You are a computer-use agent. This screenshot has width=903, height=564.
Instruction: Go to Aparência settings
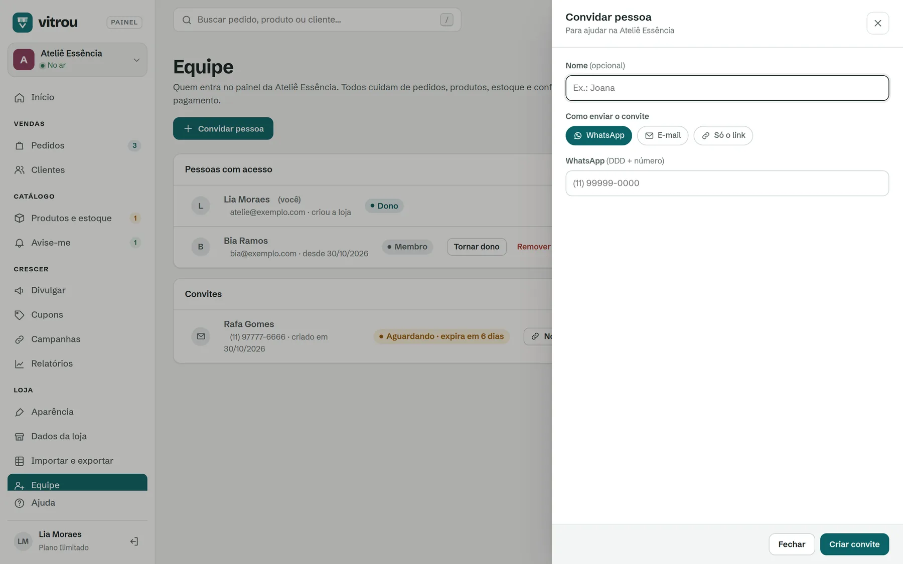click(77, 412)
